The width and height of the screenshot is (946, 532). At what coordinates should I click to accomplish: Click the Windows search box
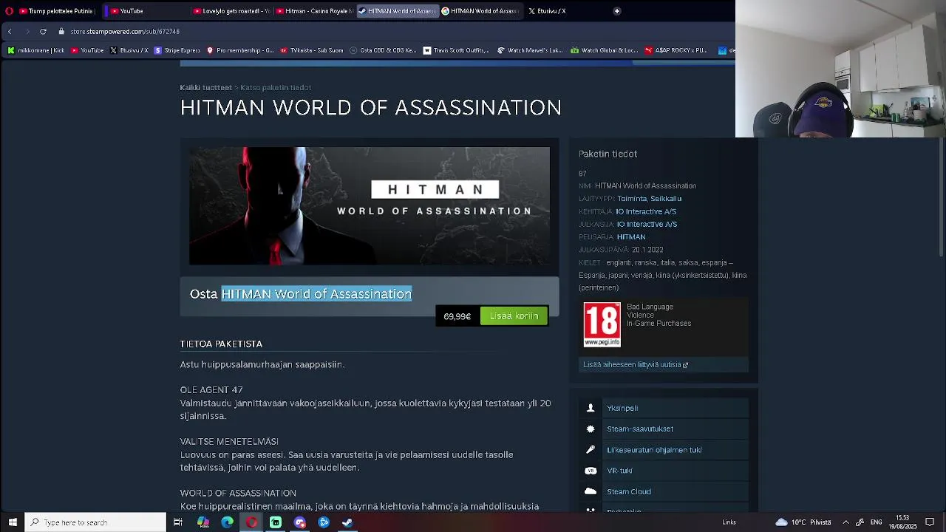[x=95, y=522]
